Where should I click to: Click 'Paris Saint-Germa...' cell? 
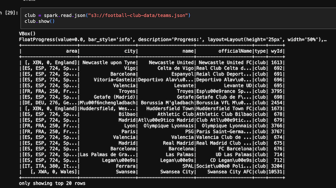224,132
